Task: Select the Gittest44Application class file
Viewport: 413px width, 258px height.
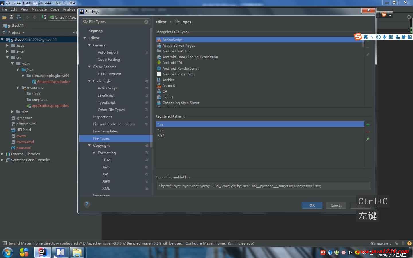Action: [x=54, y=82]
